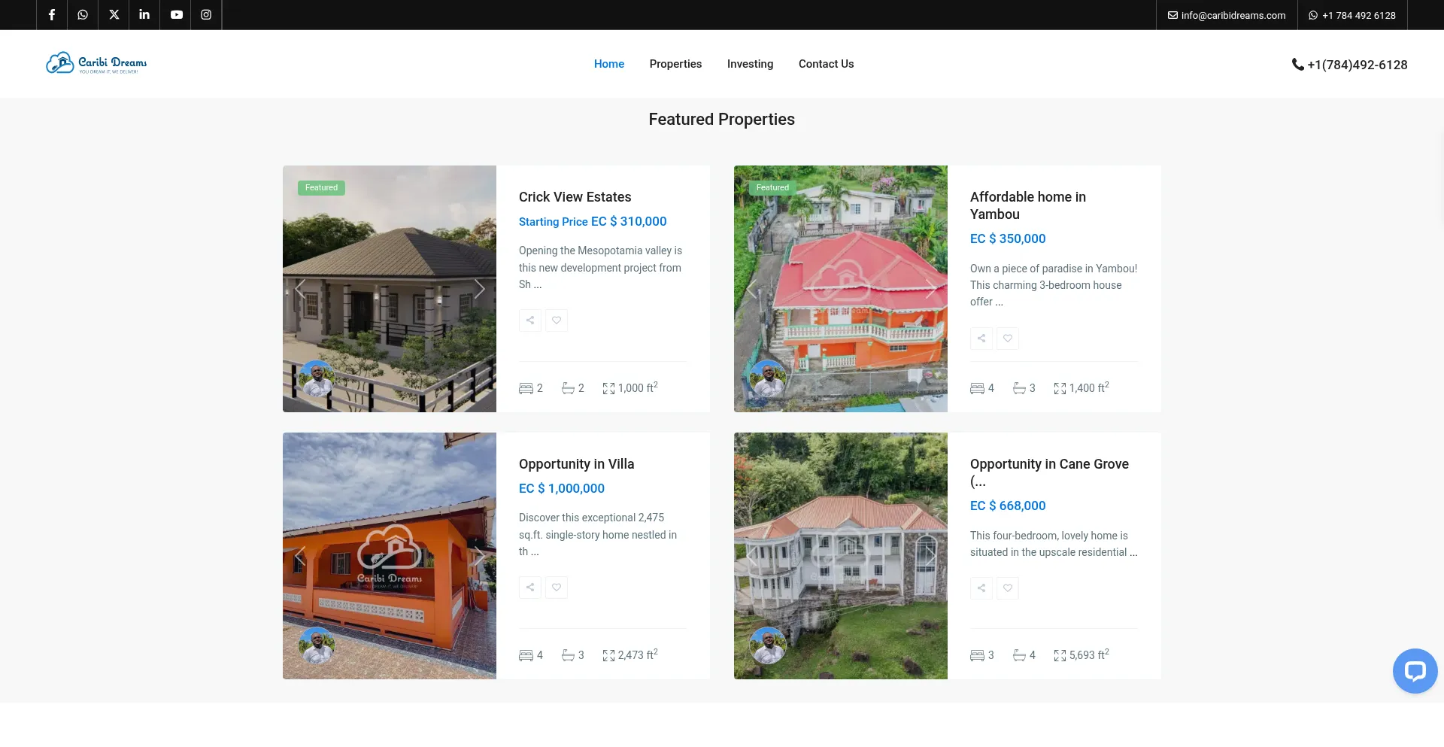Image resolution: width=1444 pixels, height=747 pixels.
Task: Show previous photo of Yambou home
Action: 751,289
